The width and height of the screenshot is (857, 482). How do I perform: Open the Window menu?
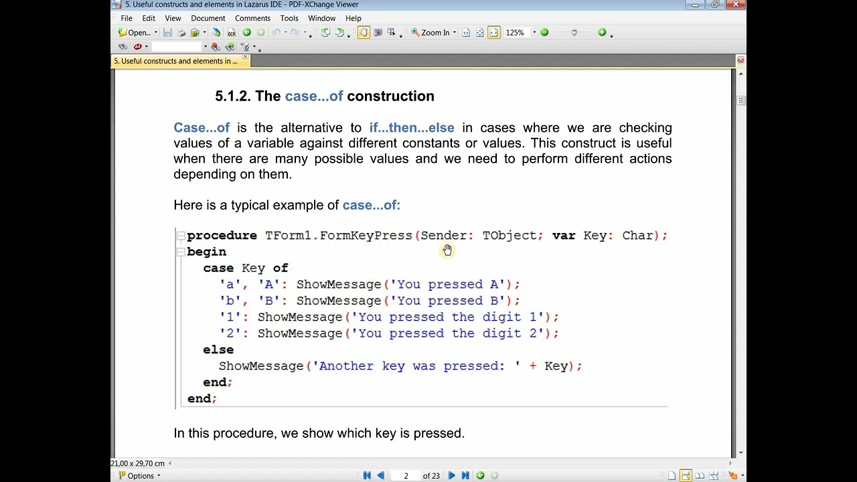322,18
